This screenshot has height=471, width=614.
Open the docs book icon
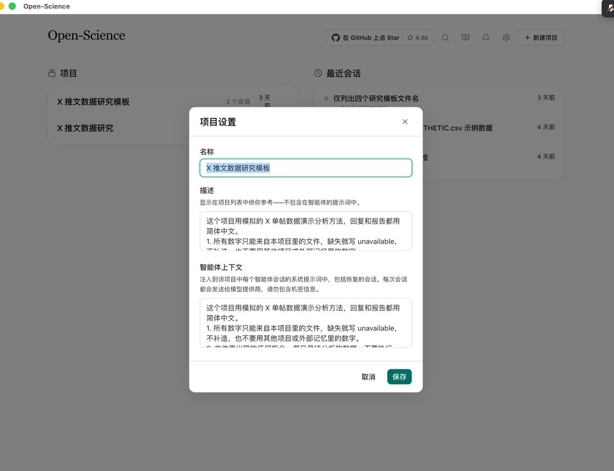tap(466, 38)
